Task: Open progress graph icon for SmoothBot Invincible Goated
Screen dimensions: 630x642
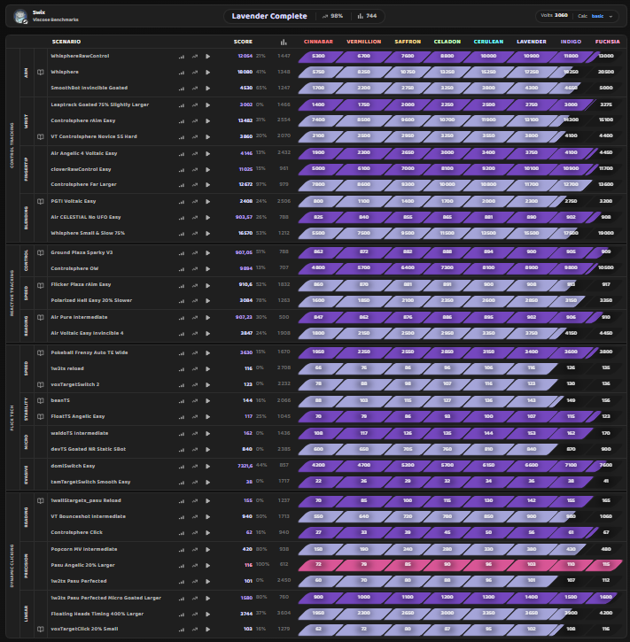Action: pyautogui.click(x=195, y=89)
